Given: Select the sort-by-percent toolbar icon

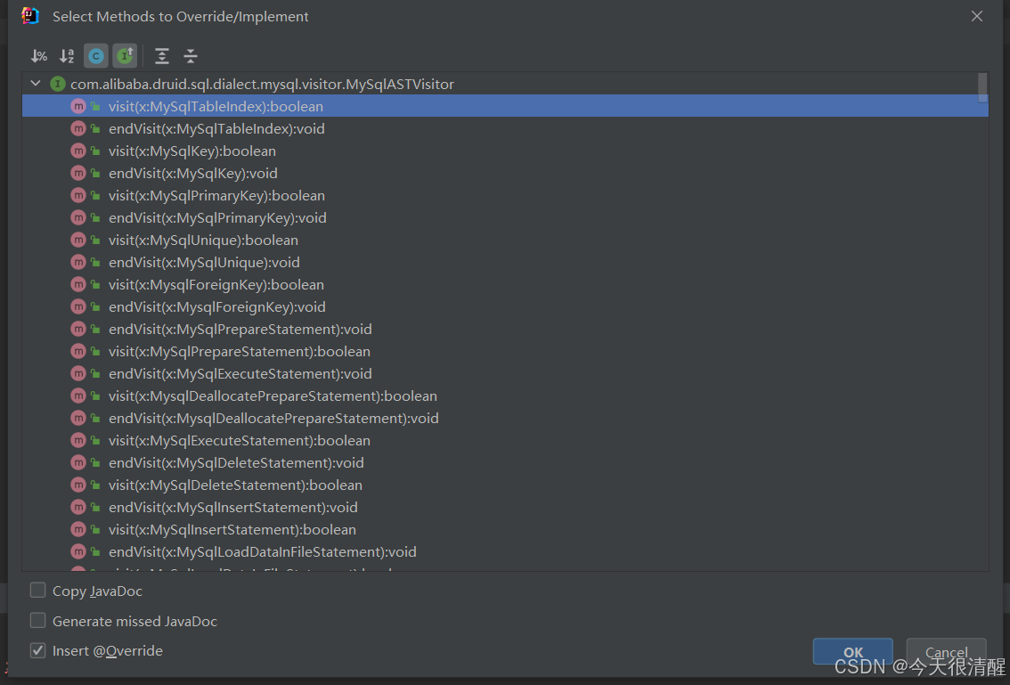Looking at the screenshot, I should point(38,55).
